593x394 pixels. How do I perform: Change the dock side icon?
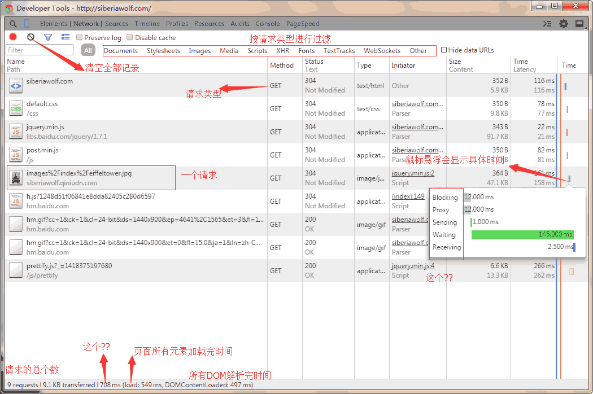tap(579, 24)
